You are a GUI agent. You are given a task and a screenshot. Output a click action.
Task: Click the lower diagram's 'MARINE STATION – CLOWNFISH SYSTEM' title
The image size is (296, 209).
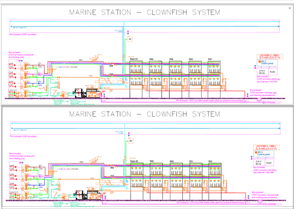(x=144, y=114)
